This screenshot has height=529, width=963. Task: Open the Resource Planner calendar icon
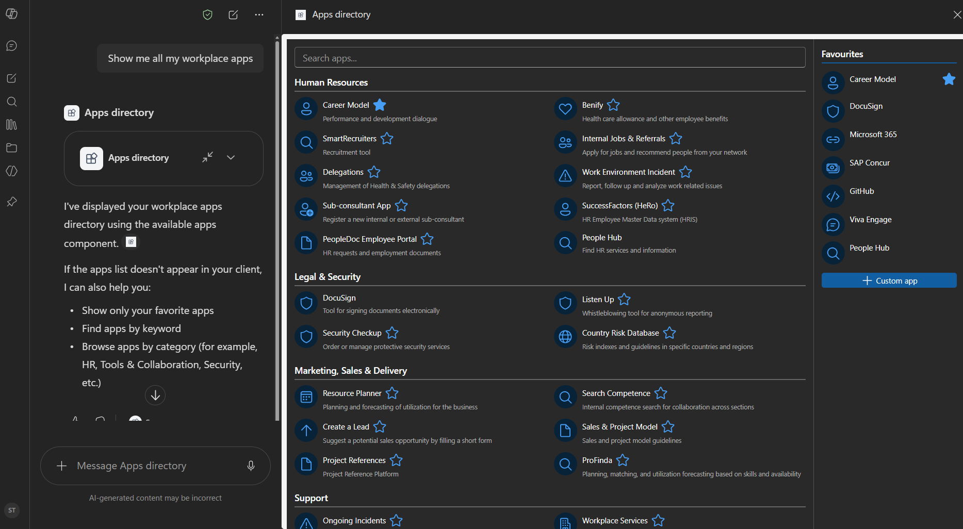(306, 397)
